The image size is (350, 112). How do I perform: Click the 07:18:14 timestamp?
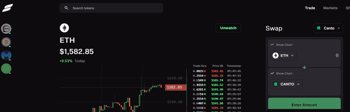pos(234,108)
